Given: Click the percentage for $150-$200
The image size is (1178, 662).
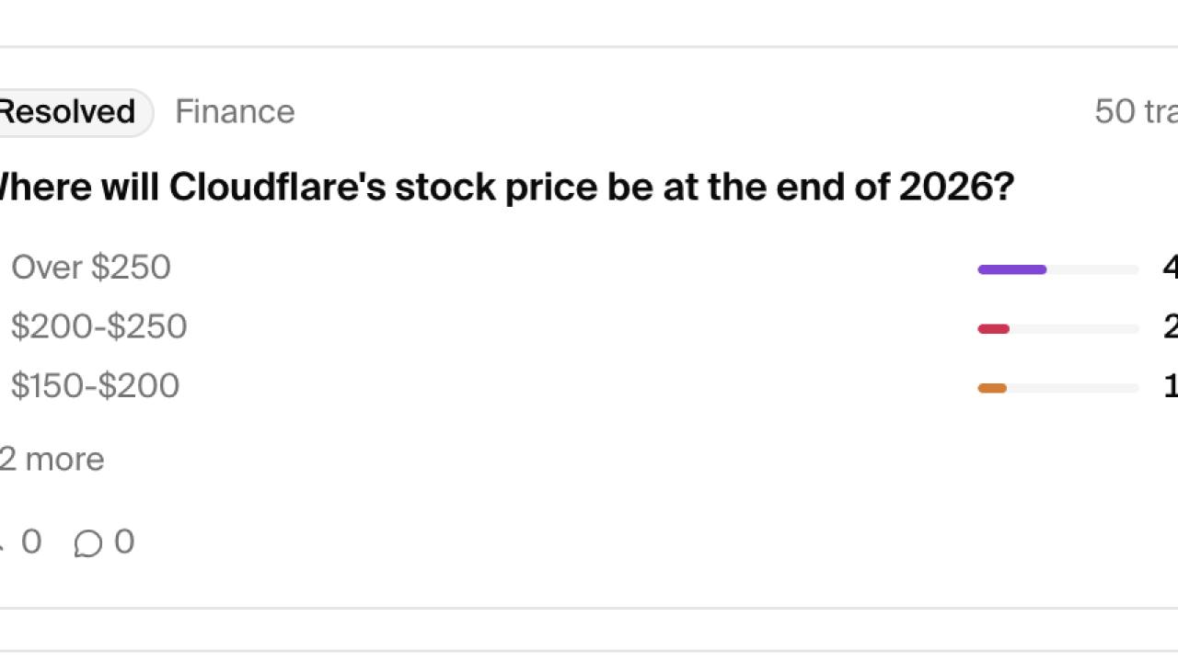Looking at the screenshot, I should click(x=1170, y=385).
